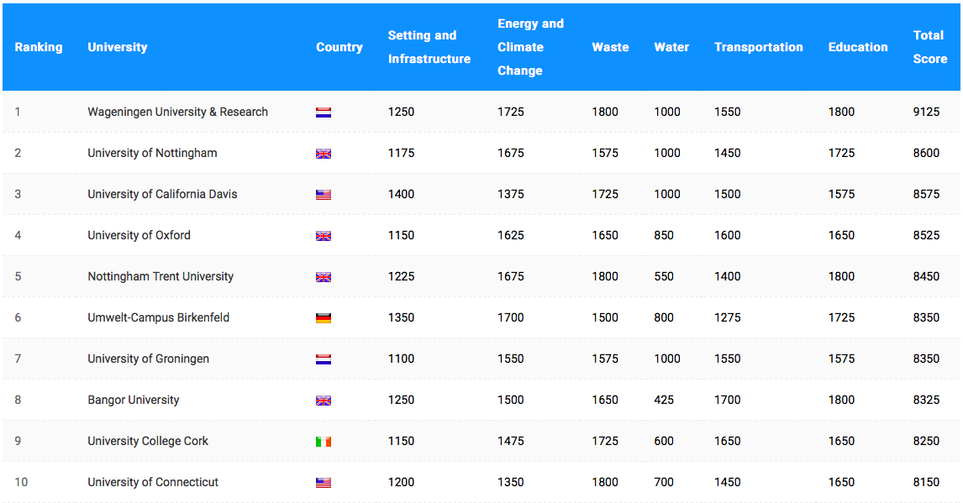Select University of Groningen name
This screenshot has height=503, width=963.
pos(148,359)
